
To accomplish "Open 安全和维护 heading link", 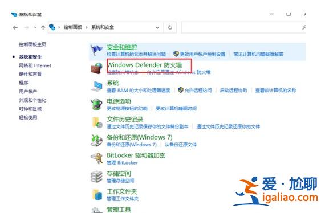I will coord(122,47).
